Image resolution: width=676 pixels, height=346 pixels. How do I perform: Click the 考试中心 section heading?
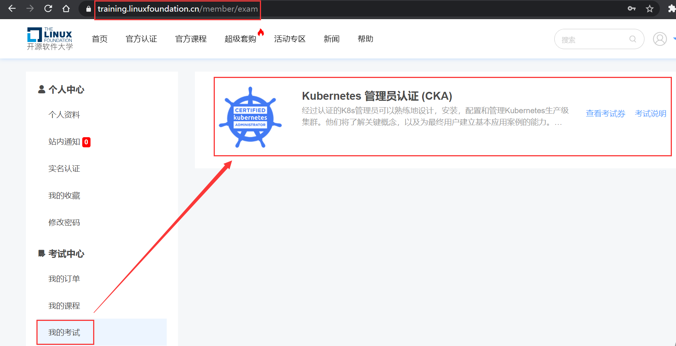point(66,254)
